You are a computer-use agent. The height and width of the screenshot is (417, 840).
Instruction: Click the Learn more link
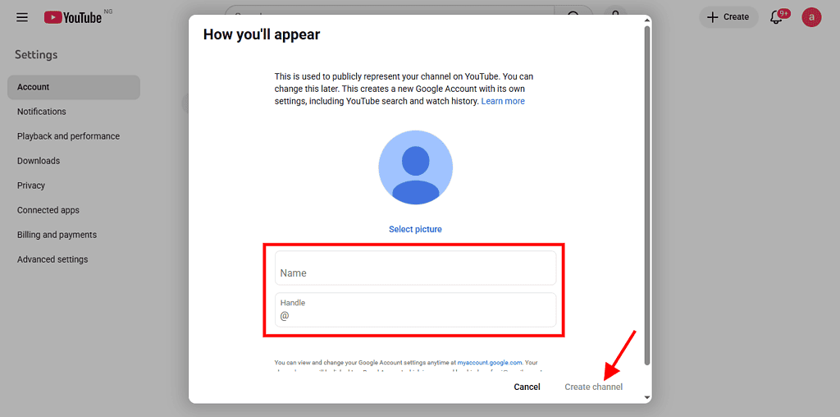tap(503, 101)
